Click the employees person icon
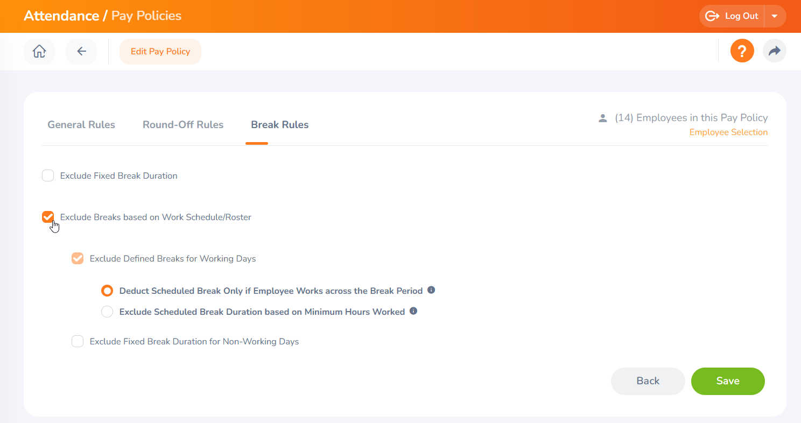The height and width of the screenshot is (423, 801). 603,118
